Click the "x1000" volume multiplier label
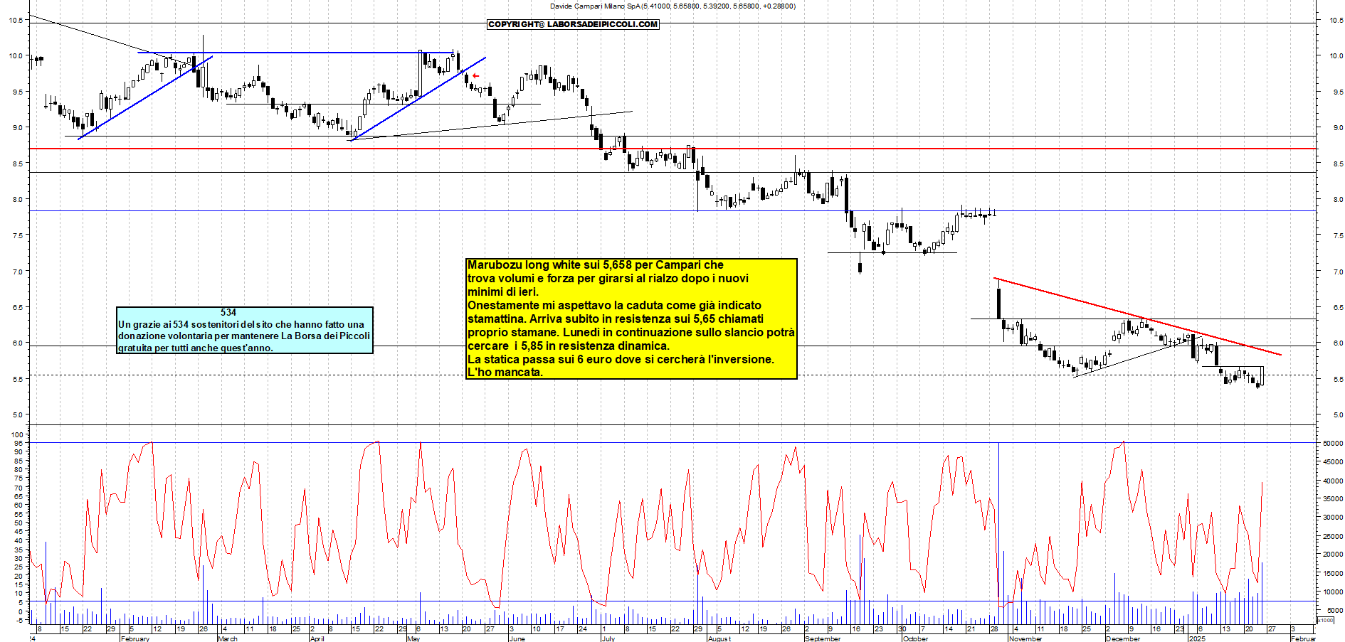 pyautogui.click(x=1326, y=620)
